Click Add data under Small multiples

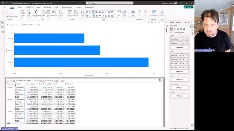180,88
